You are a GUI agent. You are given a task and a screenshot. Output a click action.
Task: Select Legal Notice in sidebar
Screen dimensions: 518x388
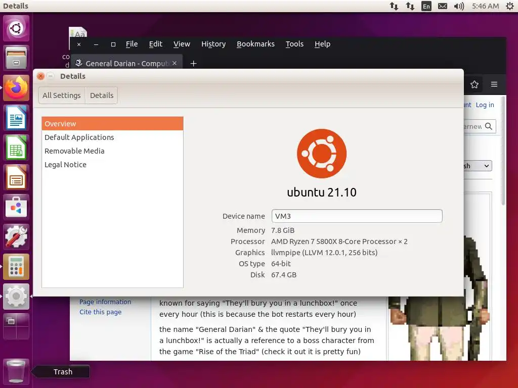pyautogui.click(x=112, y=165)
